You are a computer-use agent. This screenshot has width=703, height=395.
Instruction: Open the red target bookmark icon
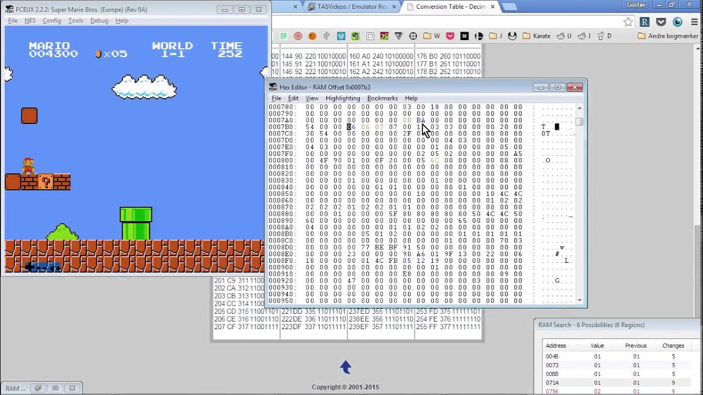click(298, 36)
